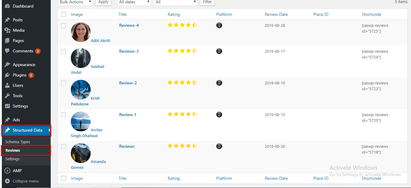This screenshot has width=411, height=188.
Task: Click the Collapse menu arrow icon
Action: click(7, 181)
